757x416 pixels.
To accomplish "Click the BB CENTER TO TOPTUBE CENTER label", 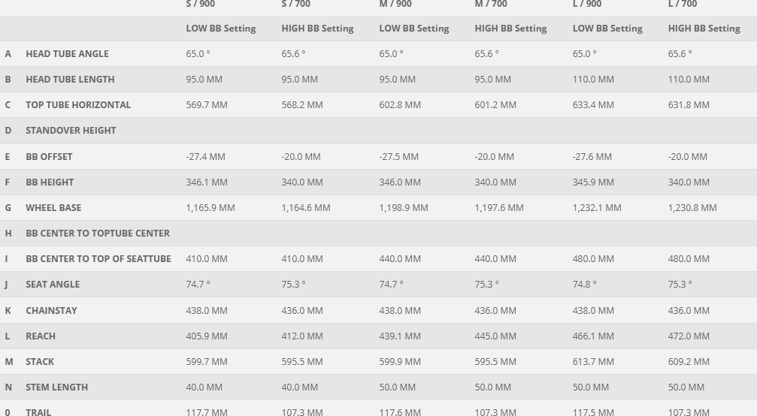I will 98,234.
